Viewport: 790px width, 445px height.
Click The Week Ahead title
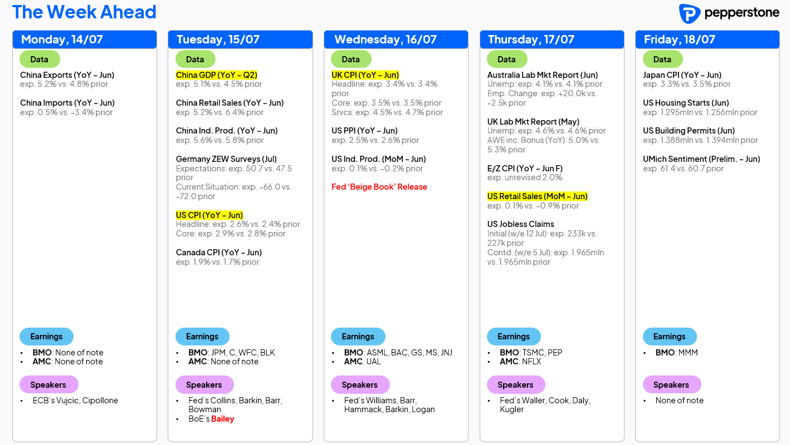[84, 12]
